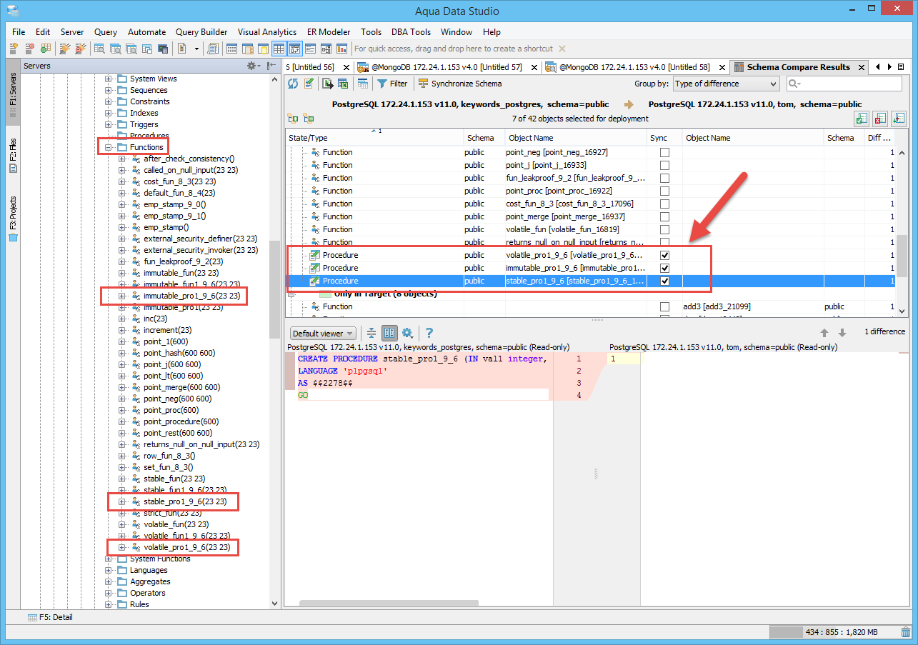918x645 pixels.
Task: Uncheck Sync for volatile_pro1_9_6 procedure
Action: (665, 255)
